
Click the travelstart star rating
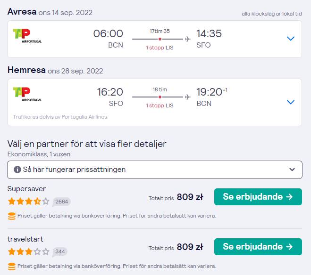[x=29, y=251]
